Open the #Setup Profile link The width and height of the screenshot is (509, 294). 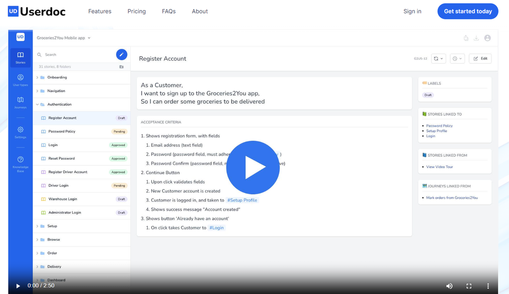click(242, 200)
